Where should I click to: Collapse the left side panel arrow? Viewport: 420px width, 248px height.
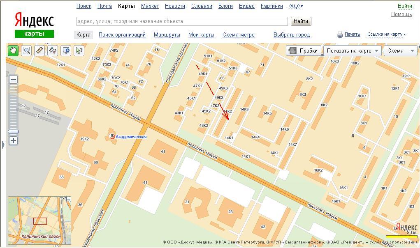click(x=3, y=145)
